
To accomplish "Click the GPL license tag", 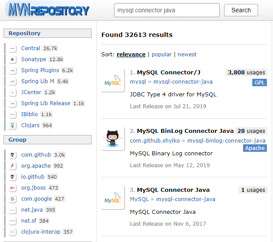I will pos(259,82).
